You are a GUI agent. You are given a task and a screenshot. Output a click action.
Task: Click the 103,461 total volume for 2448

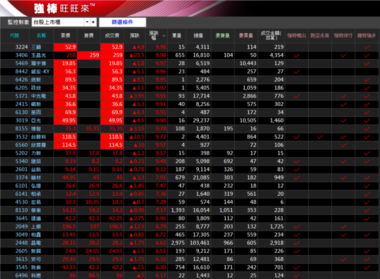(200, 243)
